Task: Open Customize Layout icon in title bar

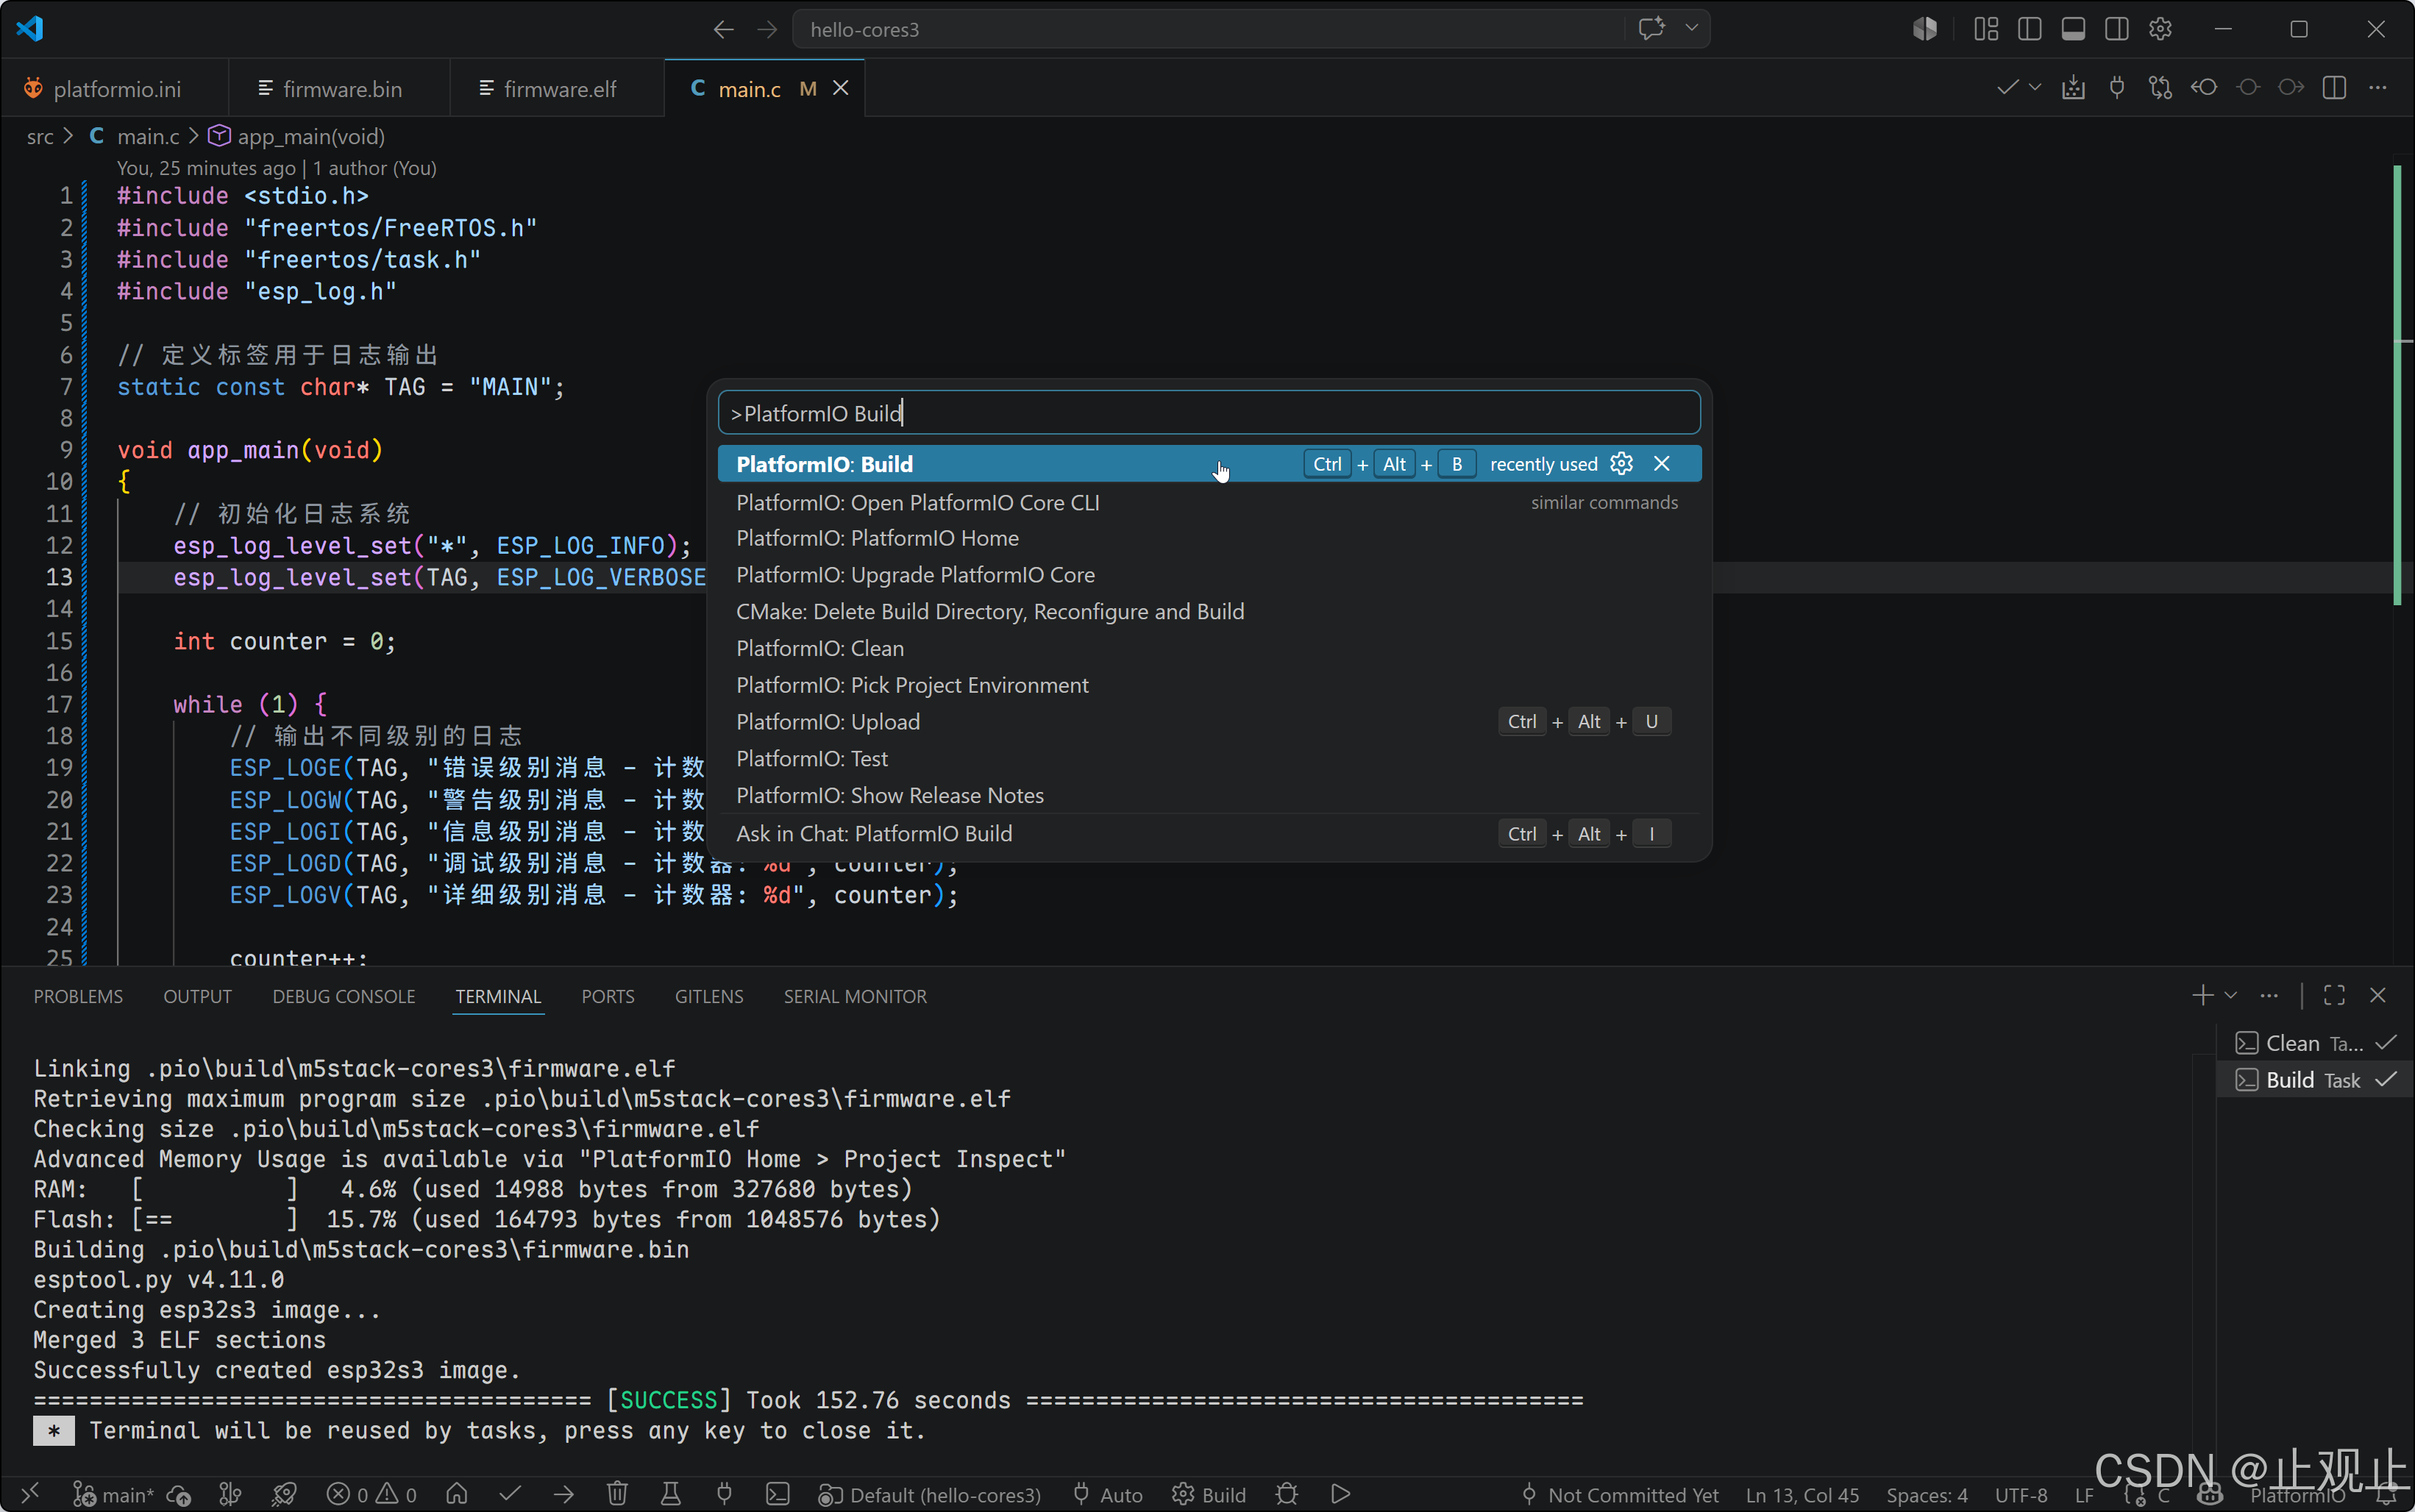Action: tap(1986, 29)
